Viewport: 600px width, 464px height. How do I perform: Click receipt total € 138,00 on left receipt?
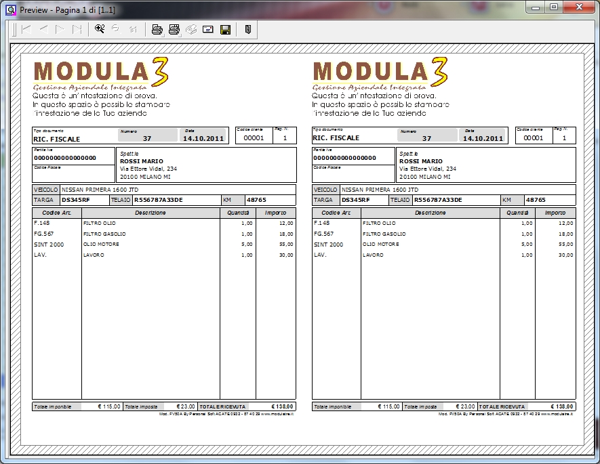283,406
